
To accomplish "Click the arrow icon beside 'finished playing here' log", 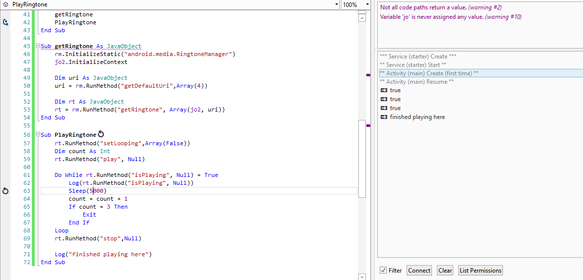I will tap(383, 117).
